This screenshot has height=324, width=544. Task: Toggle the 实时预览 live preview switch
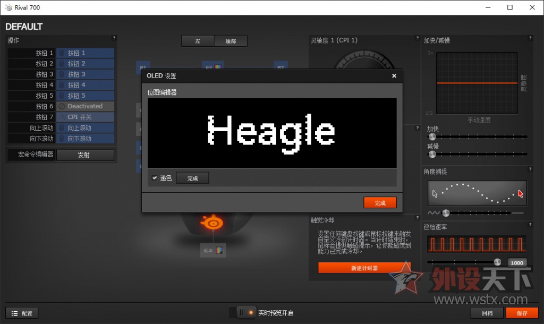(244, 313)
